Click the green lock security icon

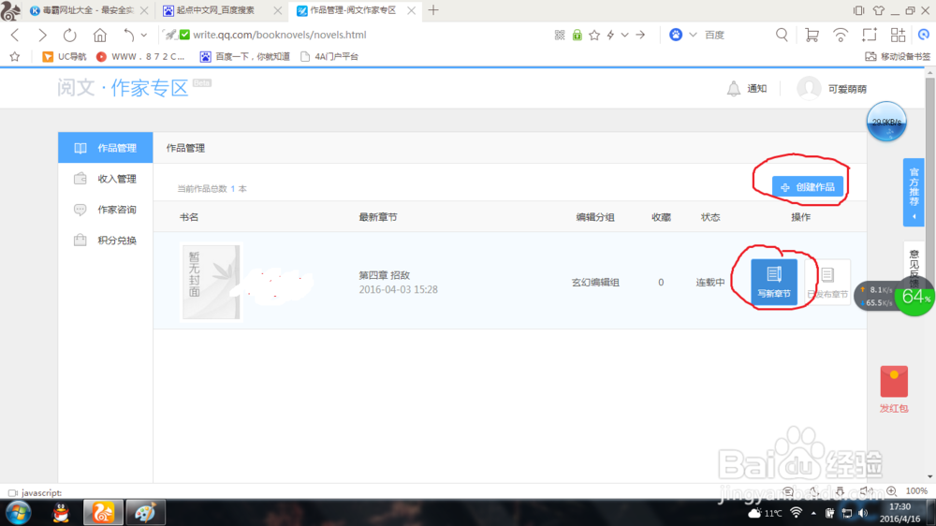(x=577, y=36)
